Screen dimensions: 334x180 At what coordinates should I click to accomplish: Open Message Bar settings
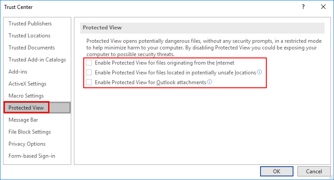pos(23,120)
